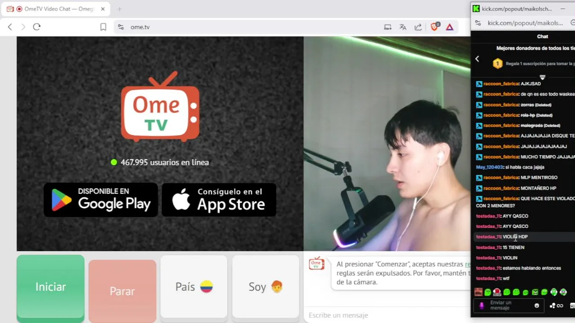Screen dimensions: 575x323
Task: Reload the ome.tv page
Action: coord(37,27)
